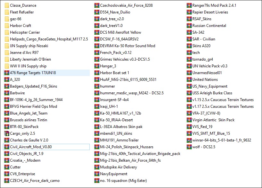Click the winrar-64-bits installer icon
This screenshot has width=262, height=188.
tap(189, 140)
